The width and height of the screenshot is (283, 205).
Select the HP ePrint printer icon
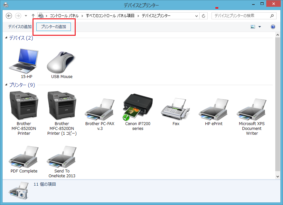coord(214,109)
